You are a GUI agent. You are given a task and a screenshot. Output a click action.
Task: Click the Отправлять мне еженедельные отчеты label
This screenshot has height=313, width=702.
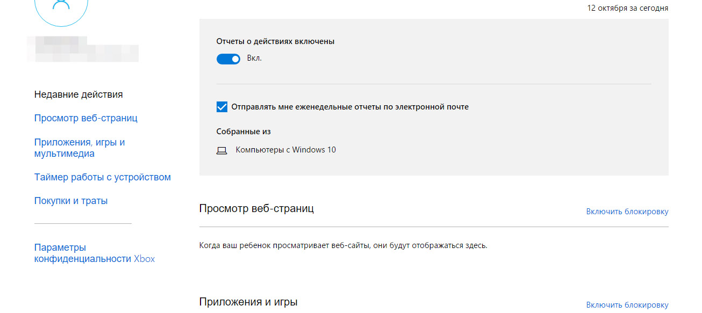coord(350,107)
